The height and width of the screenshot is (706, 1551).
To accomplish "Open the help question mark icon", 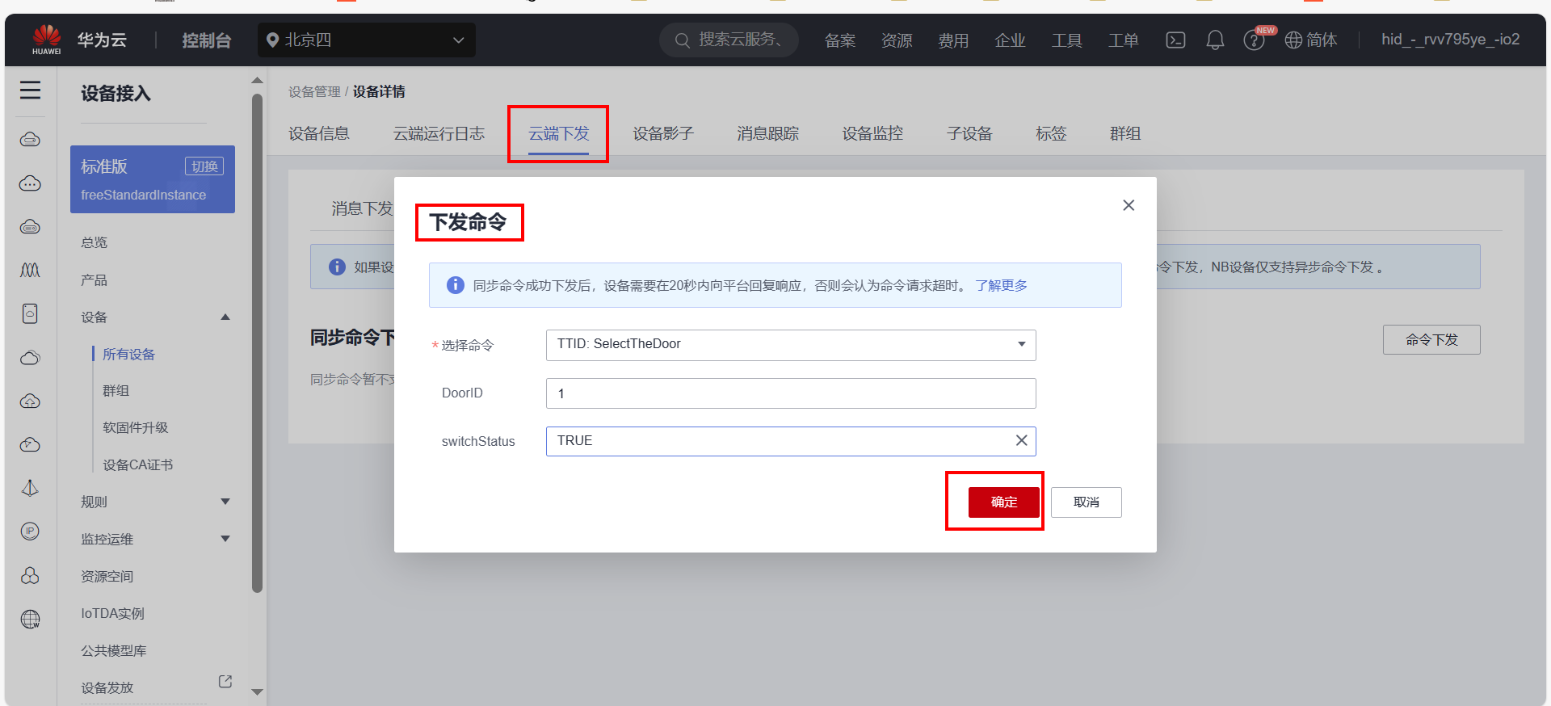I will pyautogui.click(x=1254, y=40).
